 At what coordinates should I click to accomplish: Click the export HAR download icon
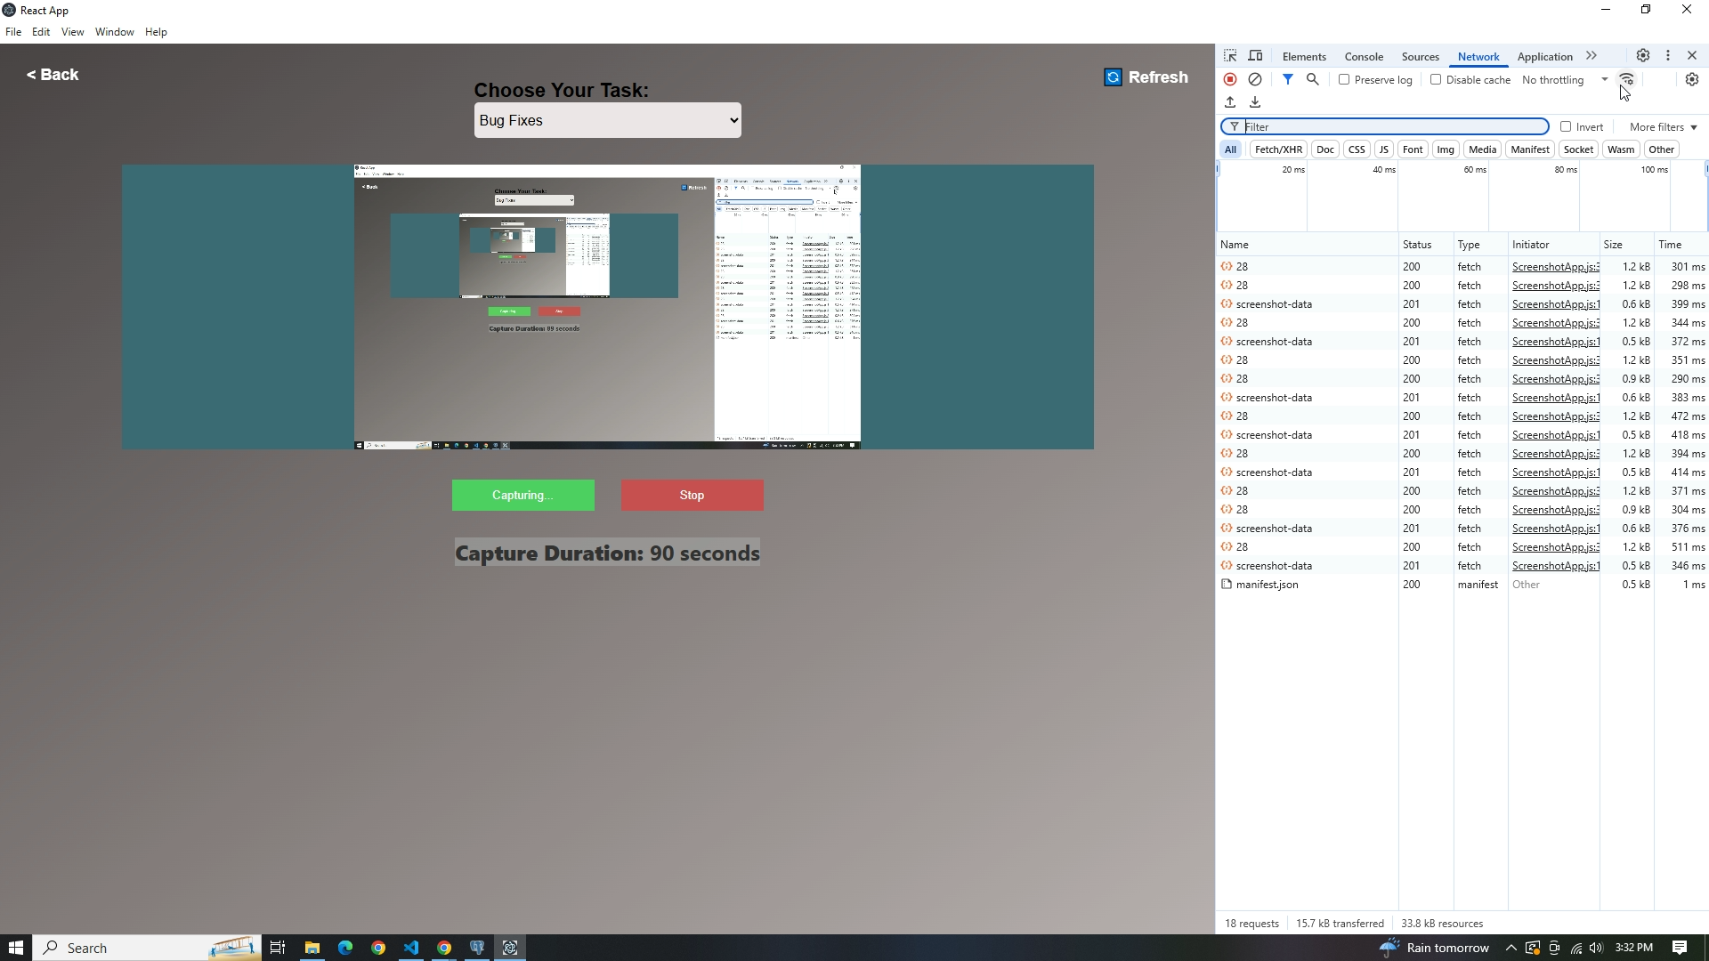(x=1255, y=102)
